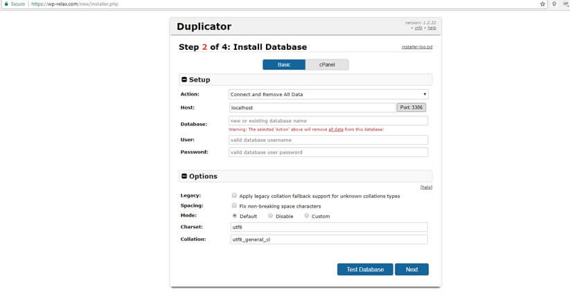This screenshot has width=570, height=299.
Task: Select the Disable mode radio button
Action: (271, 216)
